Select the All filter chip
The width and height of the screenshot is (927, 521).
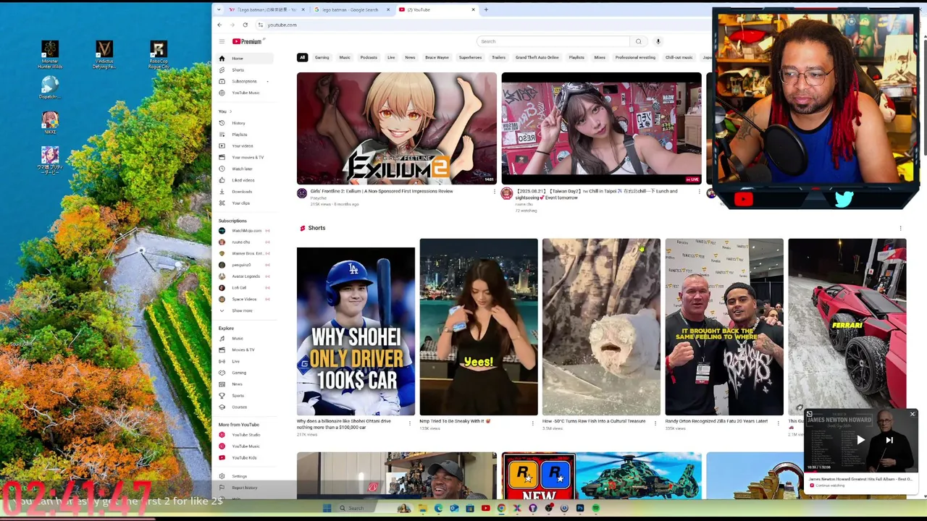pos(302,57)
